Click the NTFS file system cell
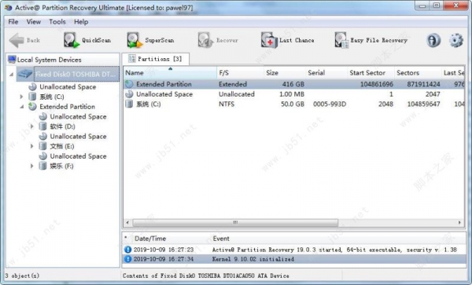Image resolution: width=472 pixels, height=285 pixels. [227, 104]
